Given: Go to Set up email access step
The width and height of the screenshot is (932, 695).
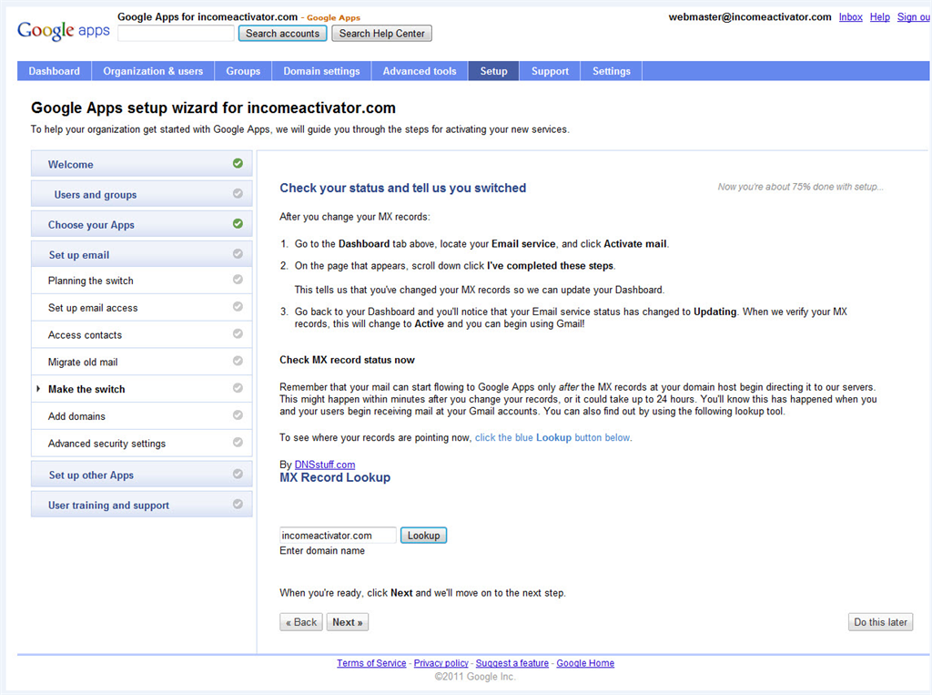Looking at the screenshot, I should 141,308.
